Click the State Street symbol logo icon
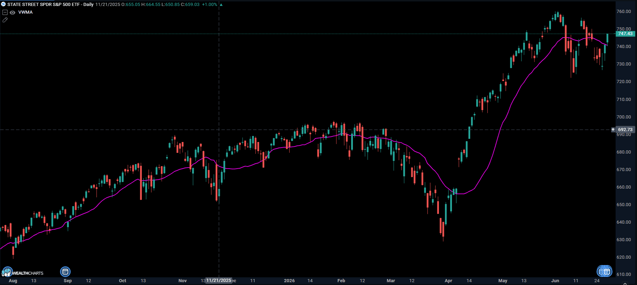The height and width of the screenshot is (285, 637). point(3,4)
